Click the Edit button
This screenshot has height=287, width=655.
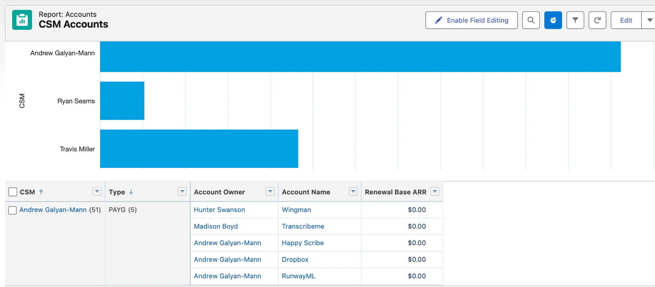click(x=626, y=20)
